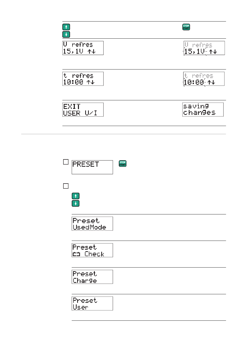Tick the empty checkbox above the arrow keys
The image size is (247, 350).
[66, 186]
